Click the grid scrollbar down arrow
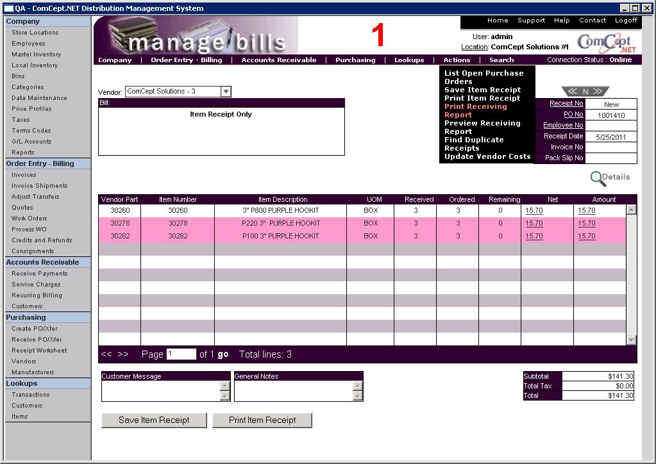Screen dimensions: 656x464 click(x=631, y=340)
